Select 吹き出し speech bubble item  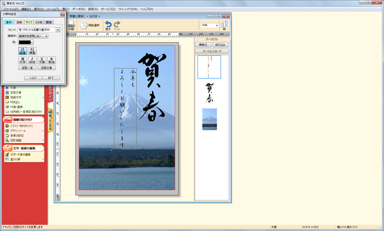pyautogui.click(x=16, y=102)
